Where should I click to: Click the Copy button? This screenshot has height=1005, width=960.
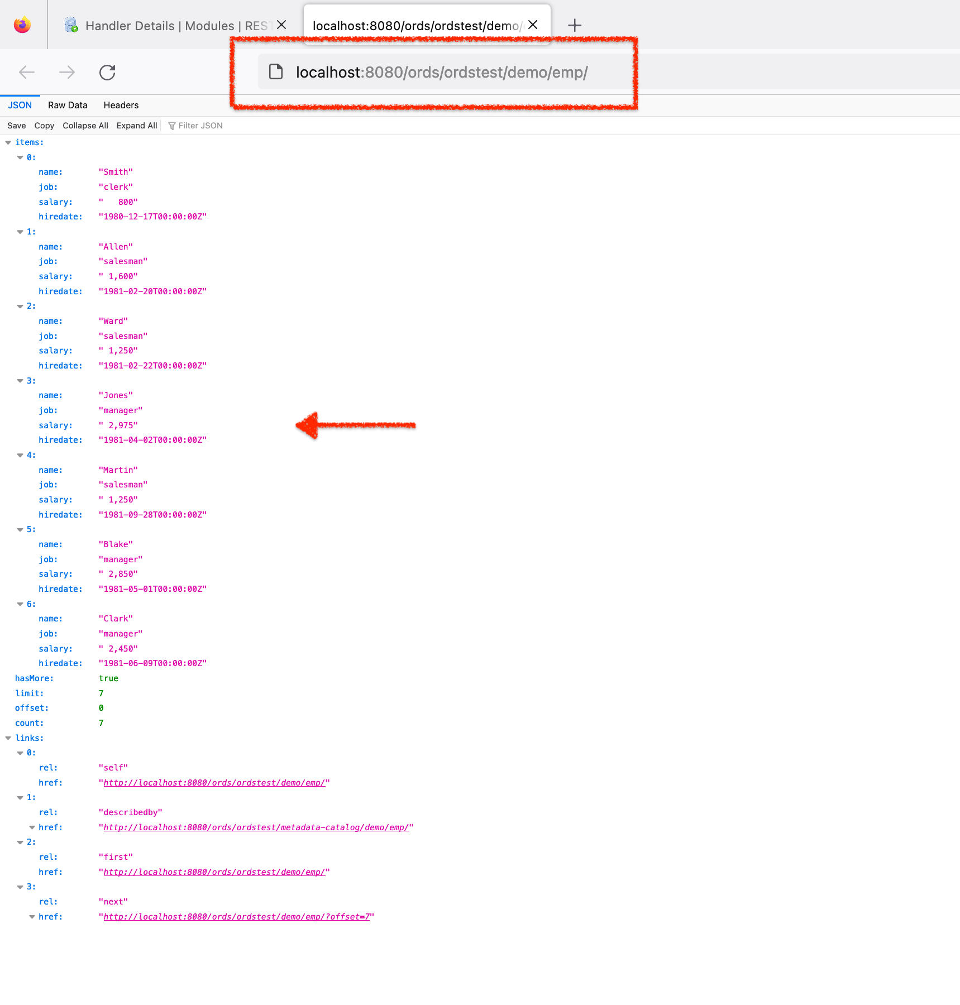44,125
